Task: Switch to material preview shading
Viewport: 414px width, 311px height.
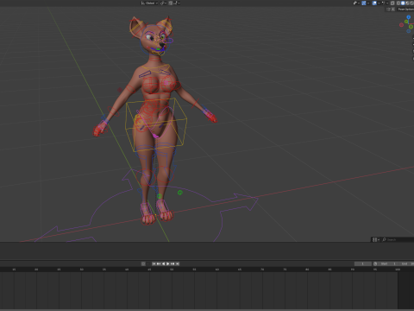Action: [407, 3]
